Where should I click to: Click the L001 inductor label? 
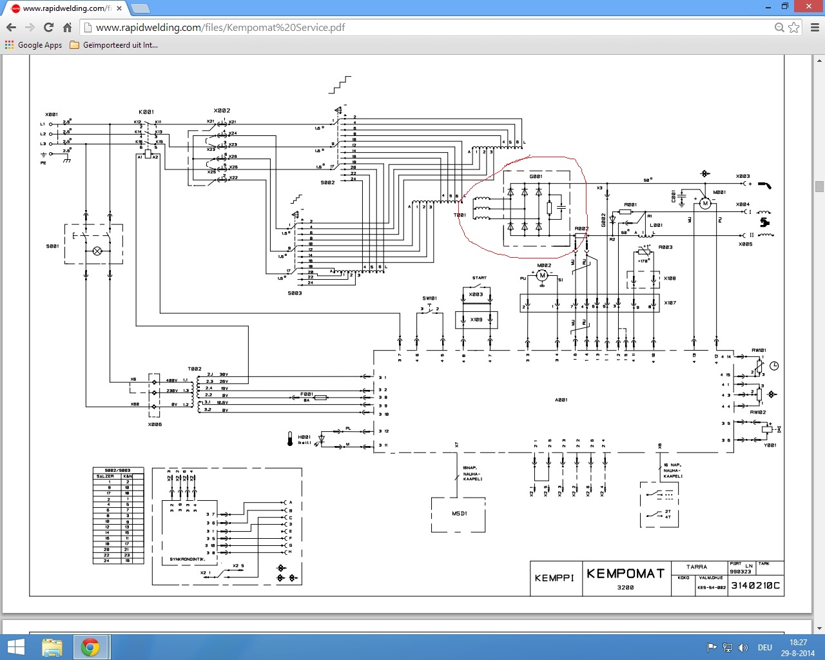656,225
